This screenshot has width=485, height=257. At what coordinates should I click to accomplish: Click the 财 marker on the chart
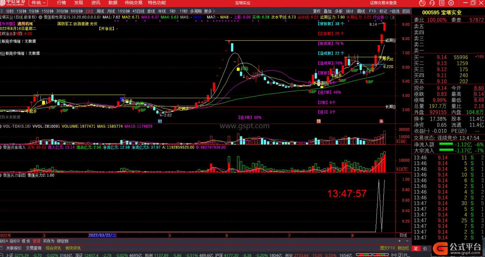[160, 121]
